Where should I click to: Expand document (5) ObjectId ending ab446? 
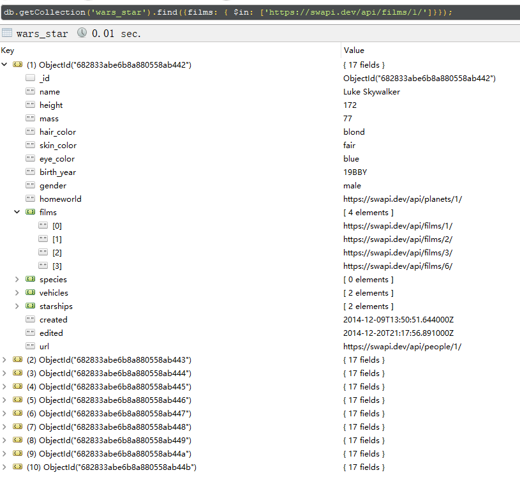[4, 400]
